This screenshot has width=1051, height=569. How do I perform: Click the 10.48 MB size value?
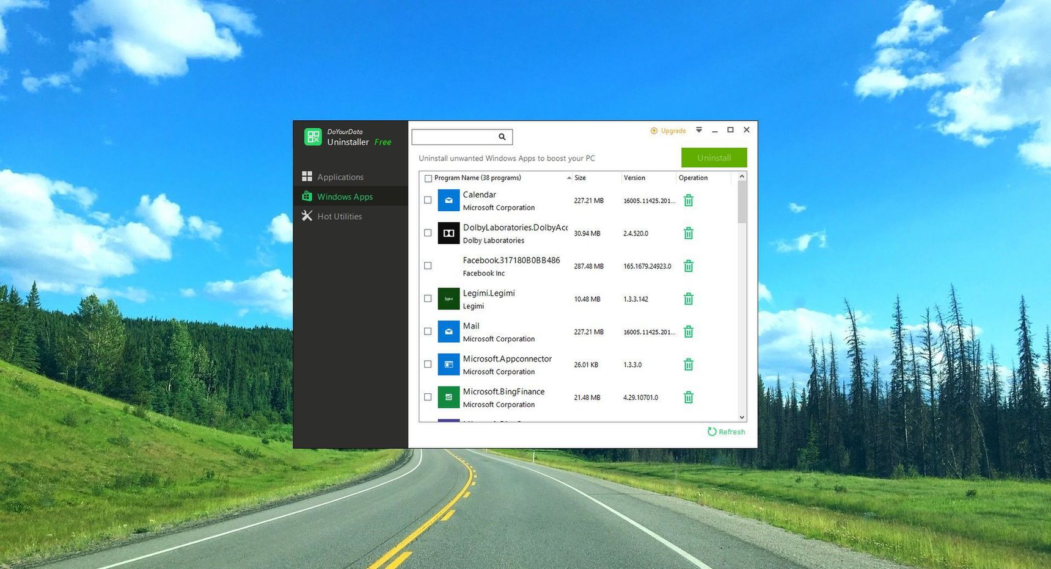point(587,299)
